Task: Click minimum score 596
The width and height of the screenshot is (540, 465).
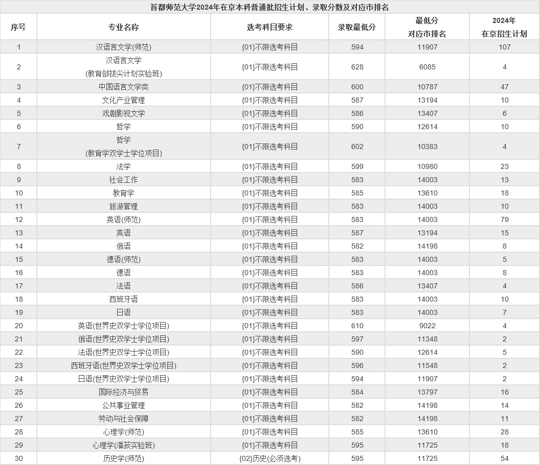Action: (357, 365)
